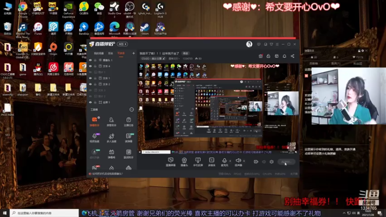
Task: Toggle visibility of 摄像头 1 layer
Action: tap(90, 60)
